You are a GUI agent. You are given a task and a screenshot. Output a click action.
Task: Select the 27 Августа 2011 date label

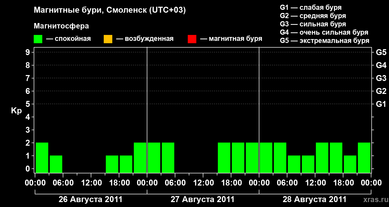pos(203,199)
